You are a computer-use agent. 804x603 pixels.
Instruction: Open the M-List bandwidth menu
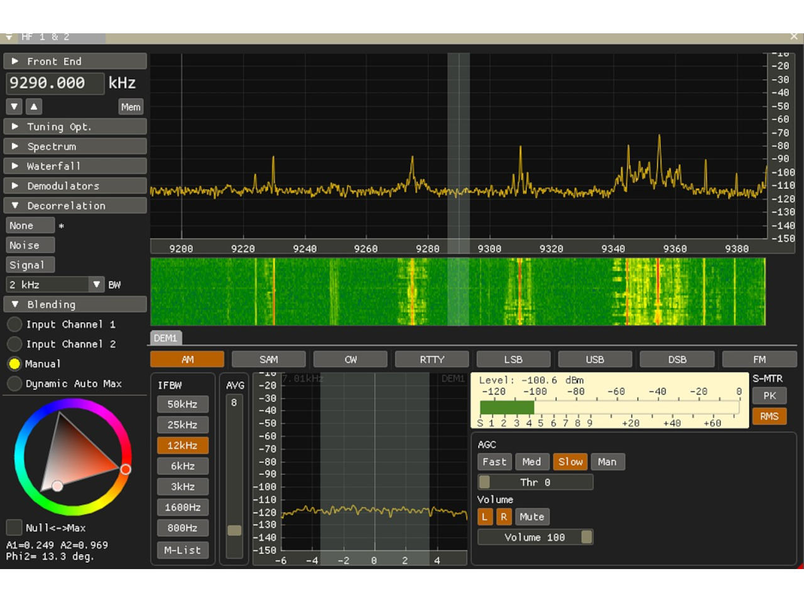182,550
